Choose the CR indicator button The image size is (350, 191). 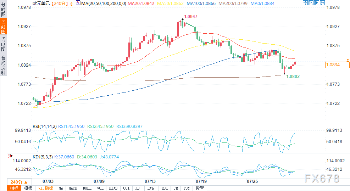176,188
